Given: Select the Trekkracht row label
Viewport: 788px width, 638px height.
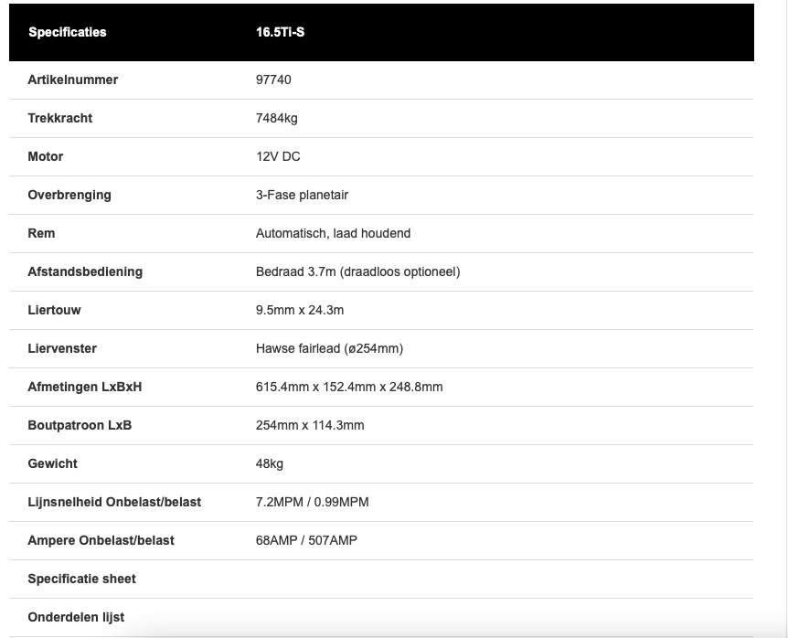Looking at the screenshot, I should pyautogui.click(x=59, y=118).
